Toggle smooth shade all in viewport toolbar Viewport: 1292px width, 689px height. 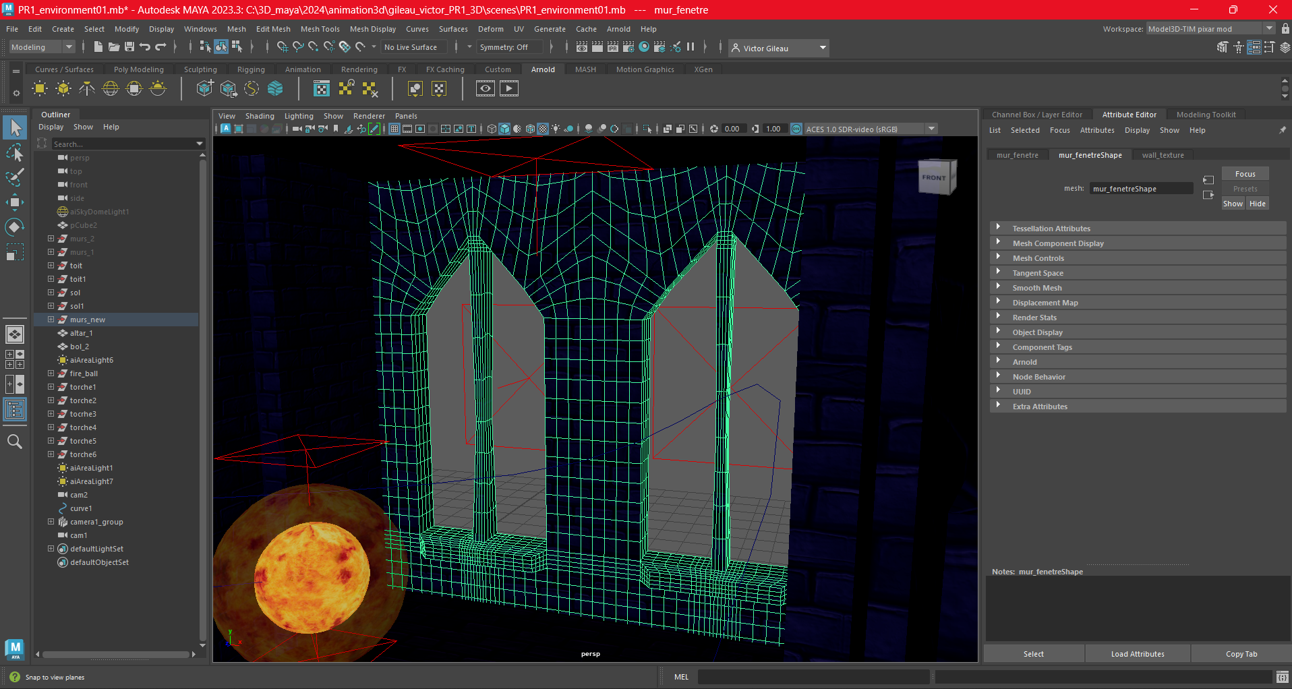click(504, 129)
